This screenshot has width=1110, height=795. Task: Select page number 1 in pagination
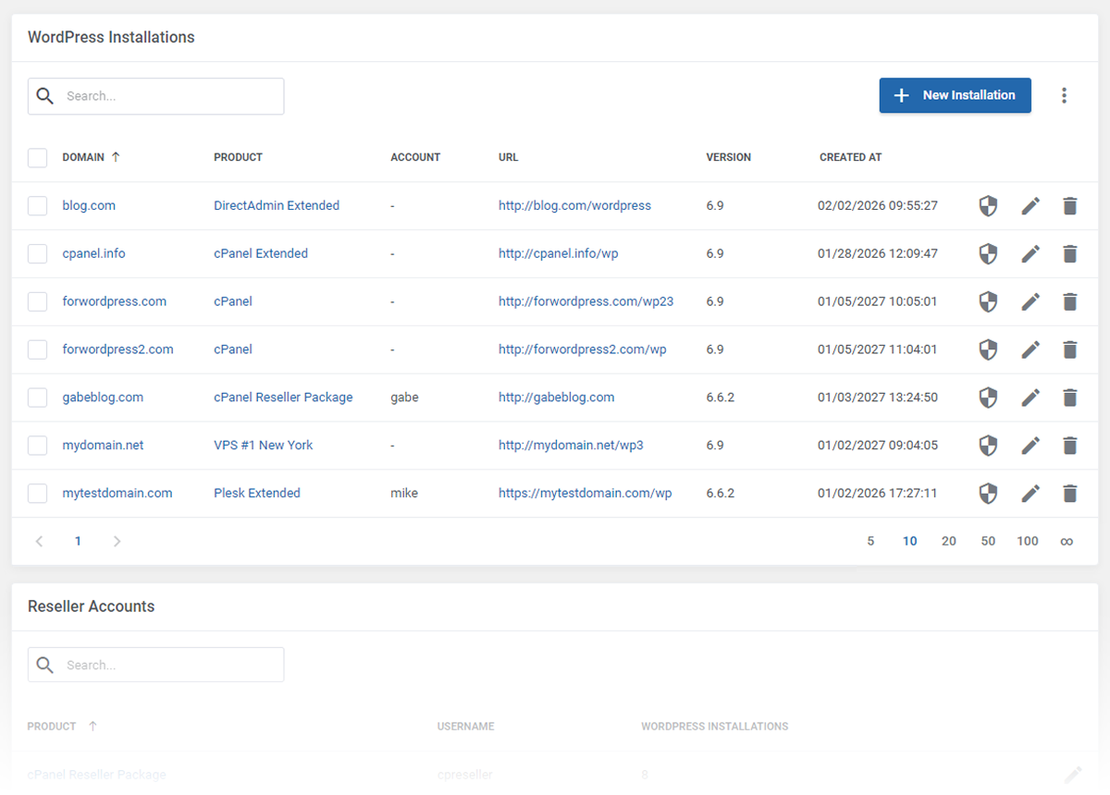[78, 542]
